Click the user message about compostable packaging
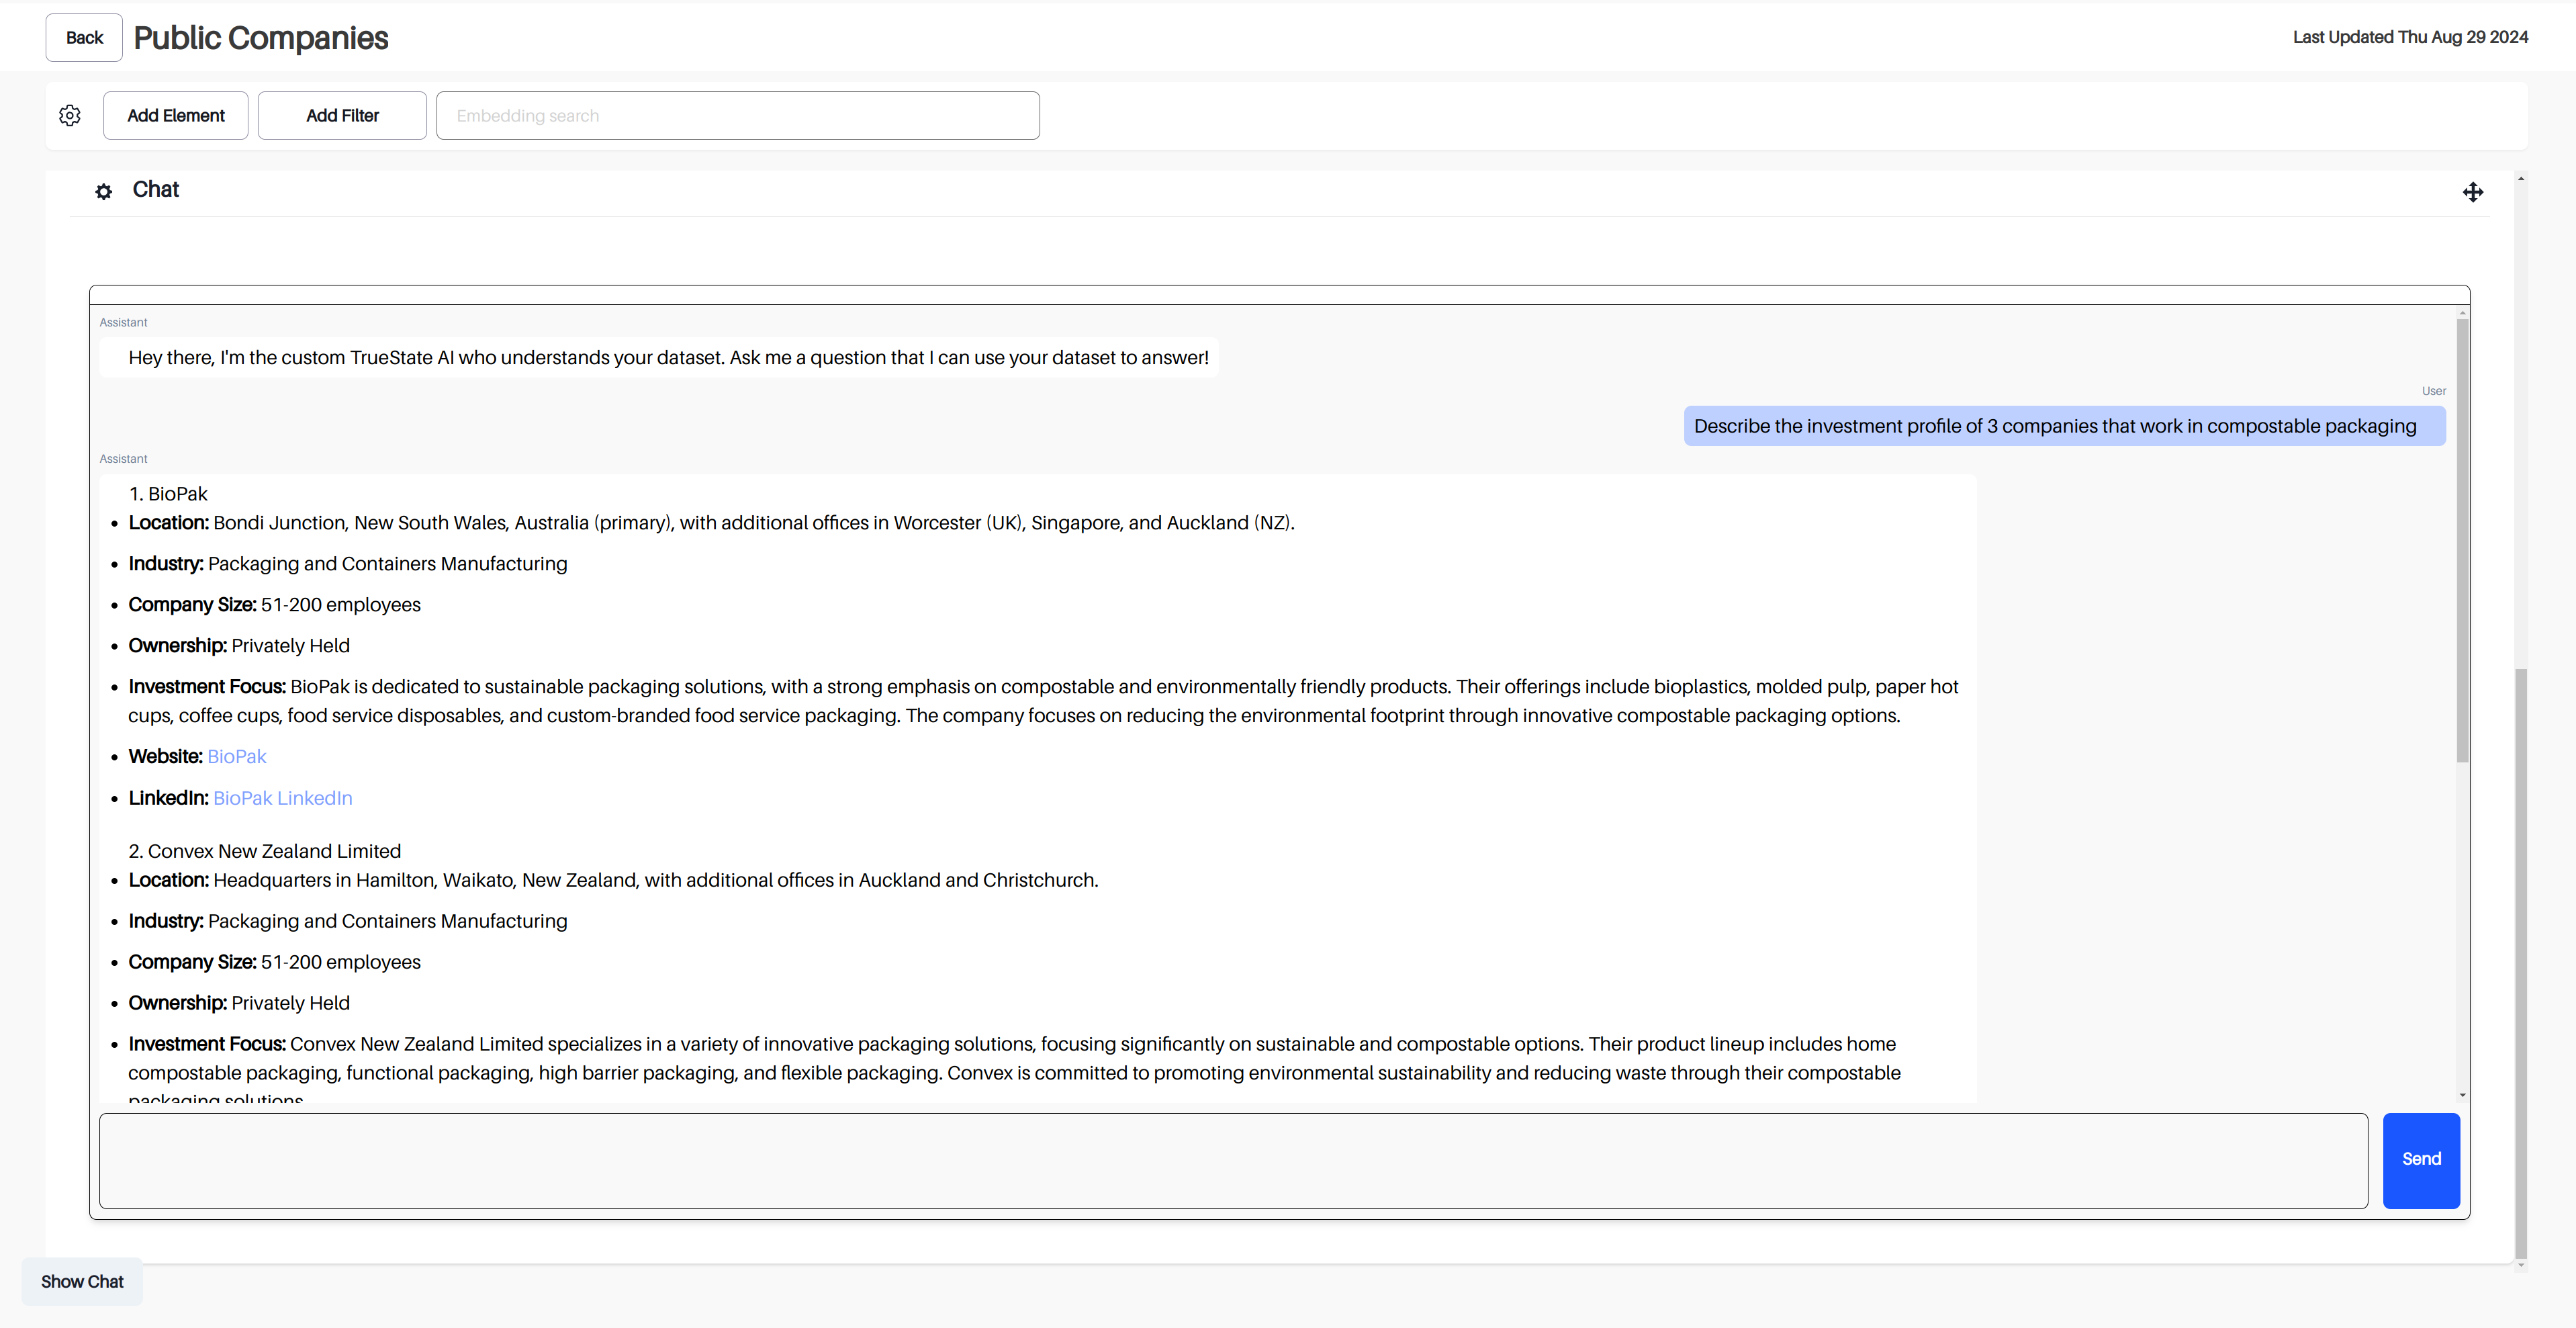 [2064, 426]
